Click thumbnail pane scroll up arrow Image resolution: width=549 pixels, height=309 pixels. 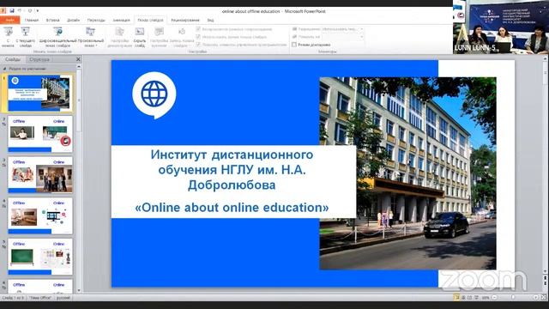(x=79, y=67)
